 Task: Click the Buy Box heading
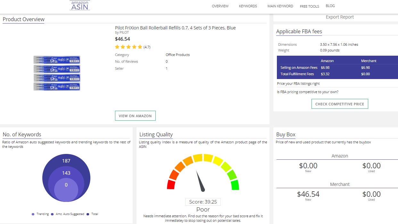coord(286,134)
